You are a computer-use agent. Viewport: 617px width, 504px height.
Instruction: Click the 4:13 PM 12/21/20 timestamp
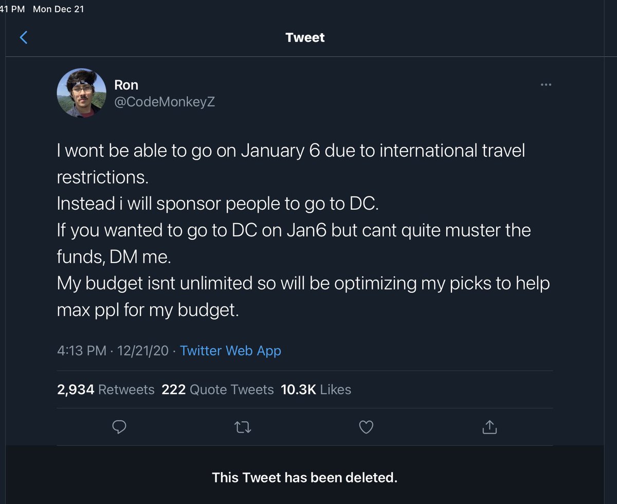point(113,351)
